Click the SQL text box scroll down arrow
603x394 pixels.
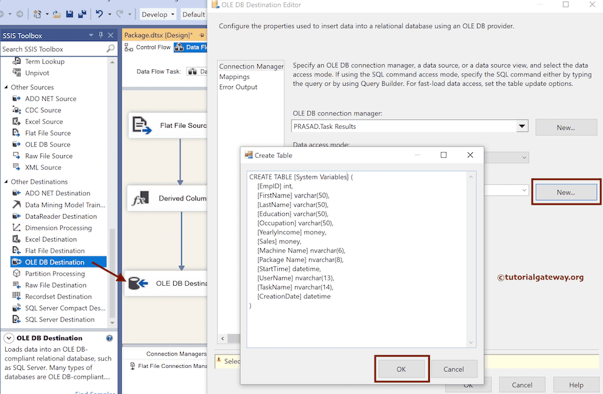pyautogui.click(x=471, y=342)
